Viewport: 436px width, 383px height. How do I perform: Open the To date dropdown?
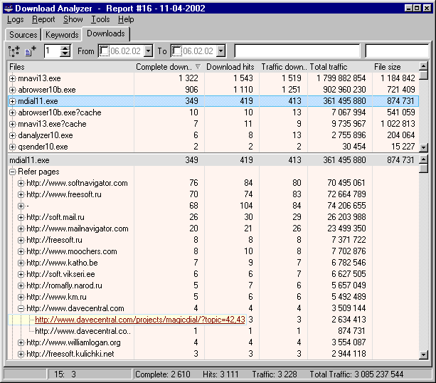point(220,51)
